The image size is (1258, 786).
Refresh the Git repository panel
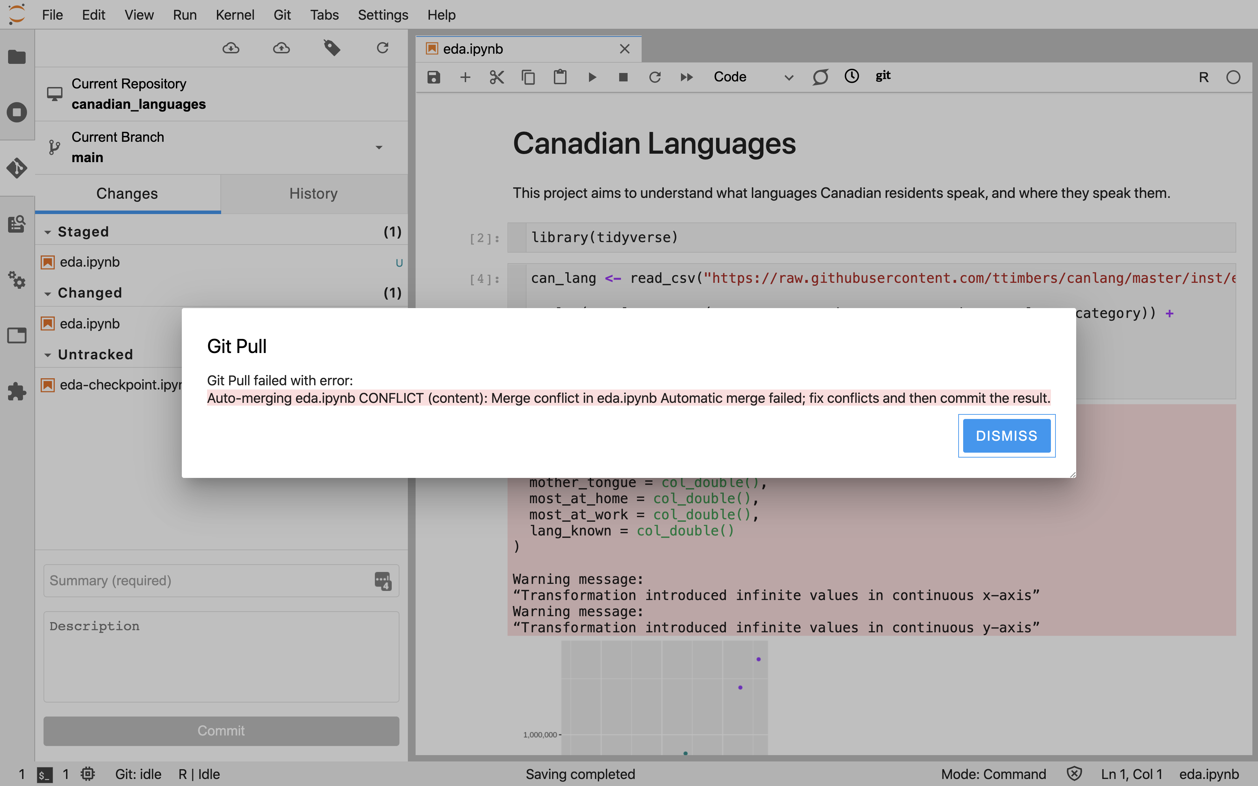click(x=383, y=48)
